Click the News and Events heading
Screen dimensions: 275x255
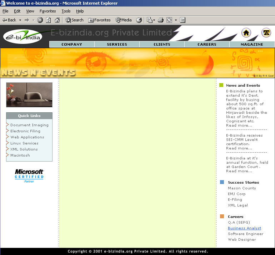243,86
